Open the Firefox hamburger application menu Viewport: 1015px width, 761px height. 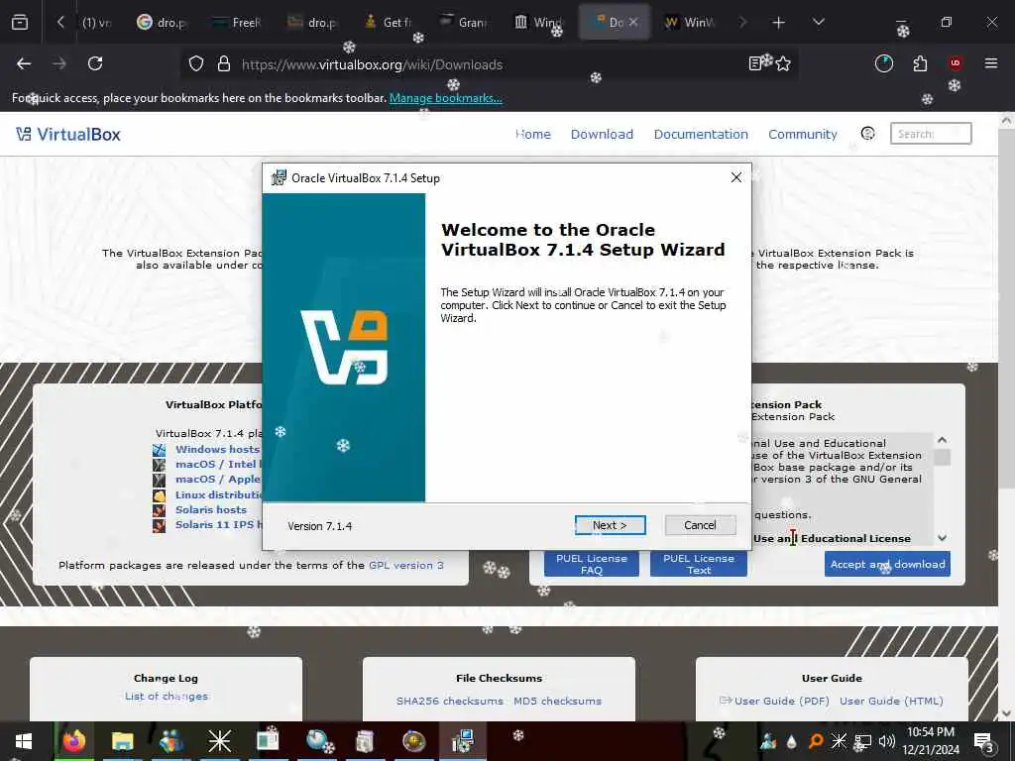point(991,63)
